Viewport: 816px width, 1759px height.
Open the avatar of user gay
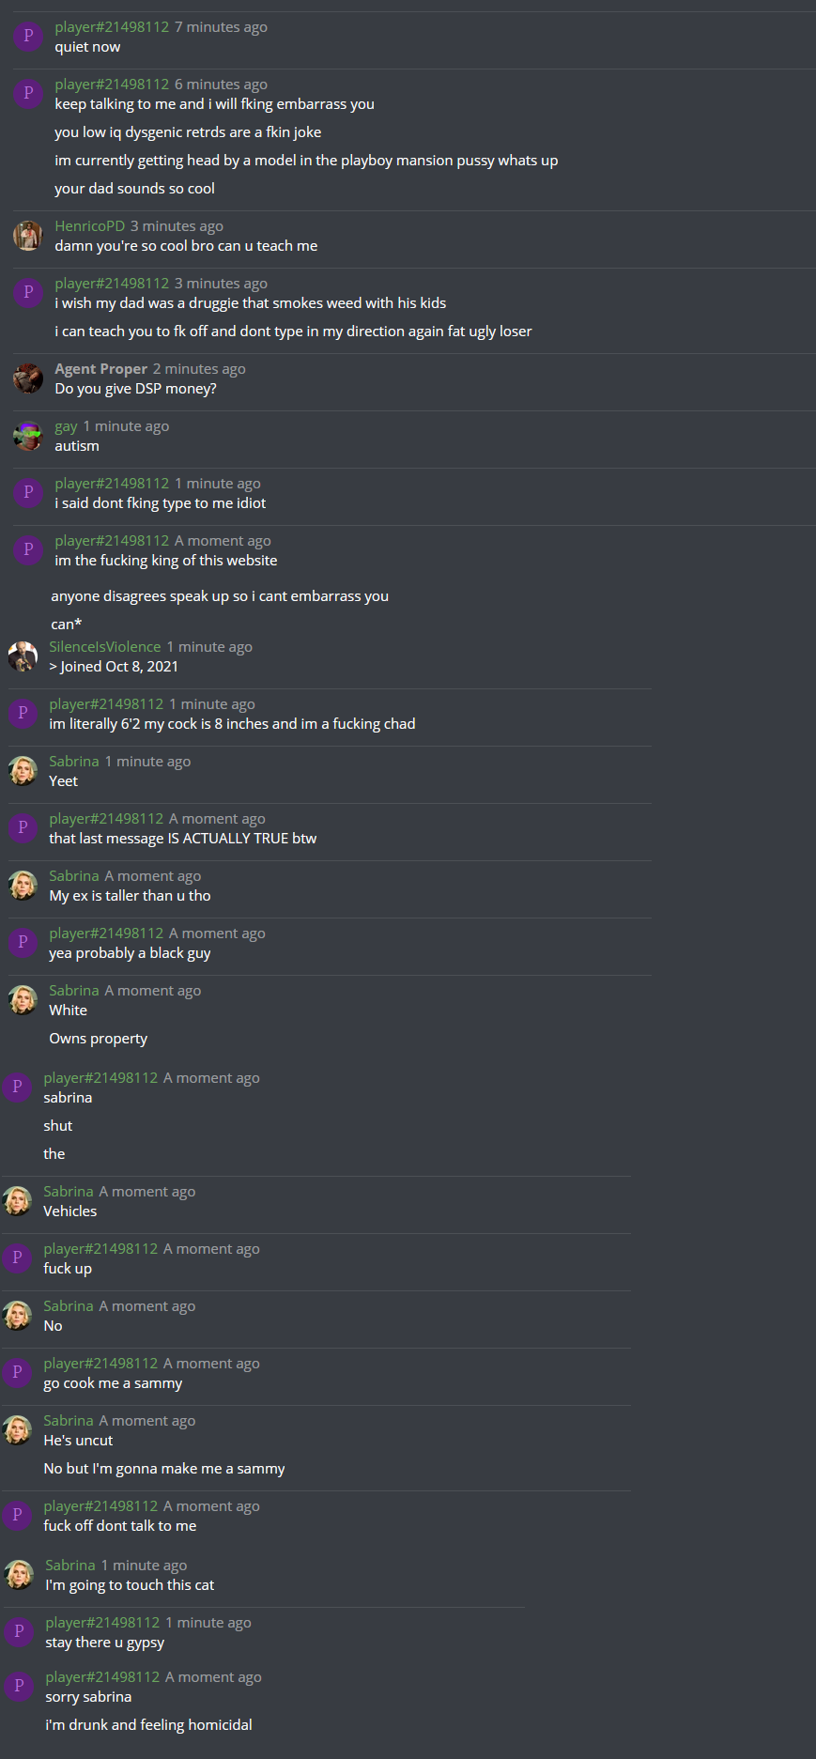click(28, 436)
